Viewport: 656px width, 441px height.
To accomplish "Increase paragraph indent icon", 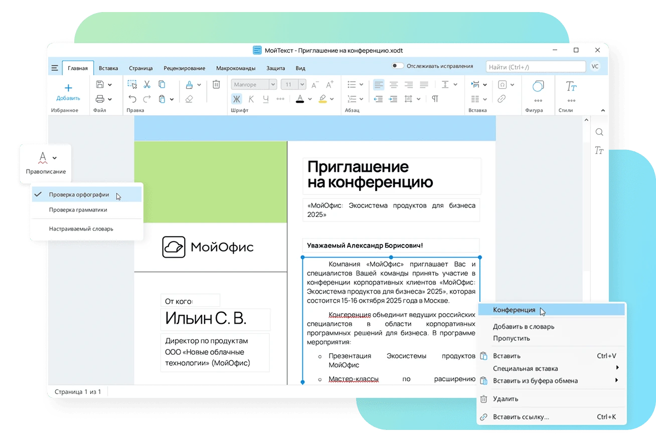I will (394, 99).
